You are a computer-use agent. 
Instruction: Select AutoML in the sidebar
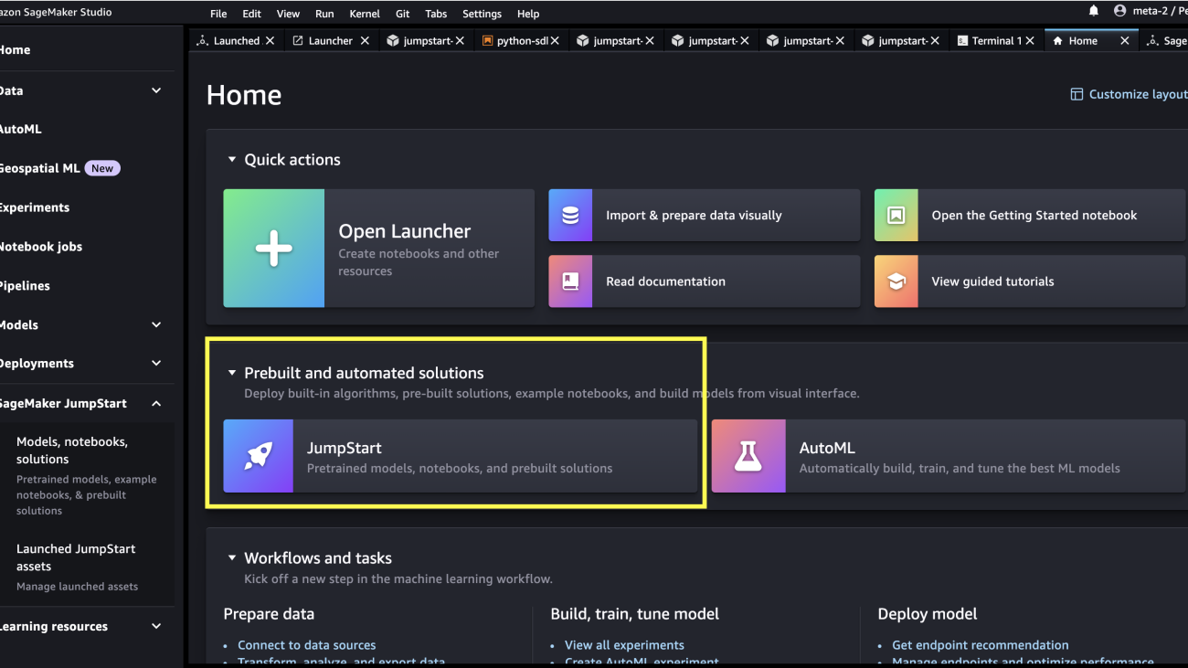pos(20,129)
